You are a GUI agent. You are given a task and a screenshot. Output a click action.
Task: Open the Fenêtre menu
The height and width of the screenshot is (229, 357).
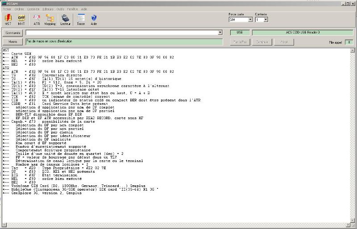[x=72, y=9]
